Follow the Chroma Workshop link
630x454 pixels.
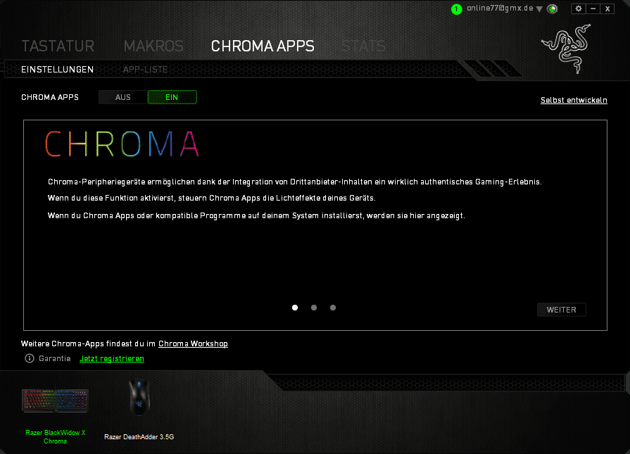click(x=193, y=343)
